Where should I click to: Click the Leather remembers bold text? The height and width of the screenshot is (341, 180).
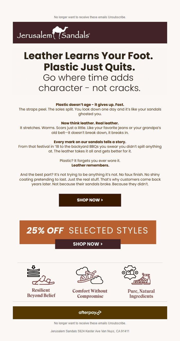89,165
